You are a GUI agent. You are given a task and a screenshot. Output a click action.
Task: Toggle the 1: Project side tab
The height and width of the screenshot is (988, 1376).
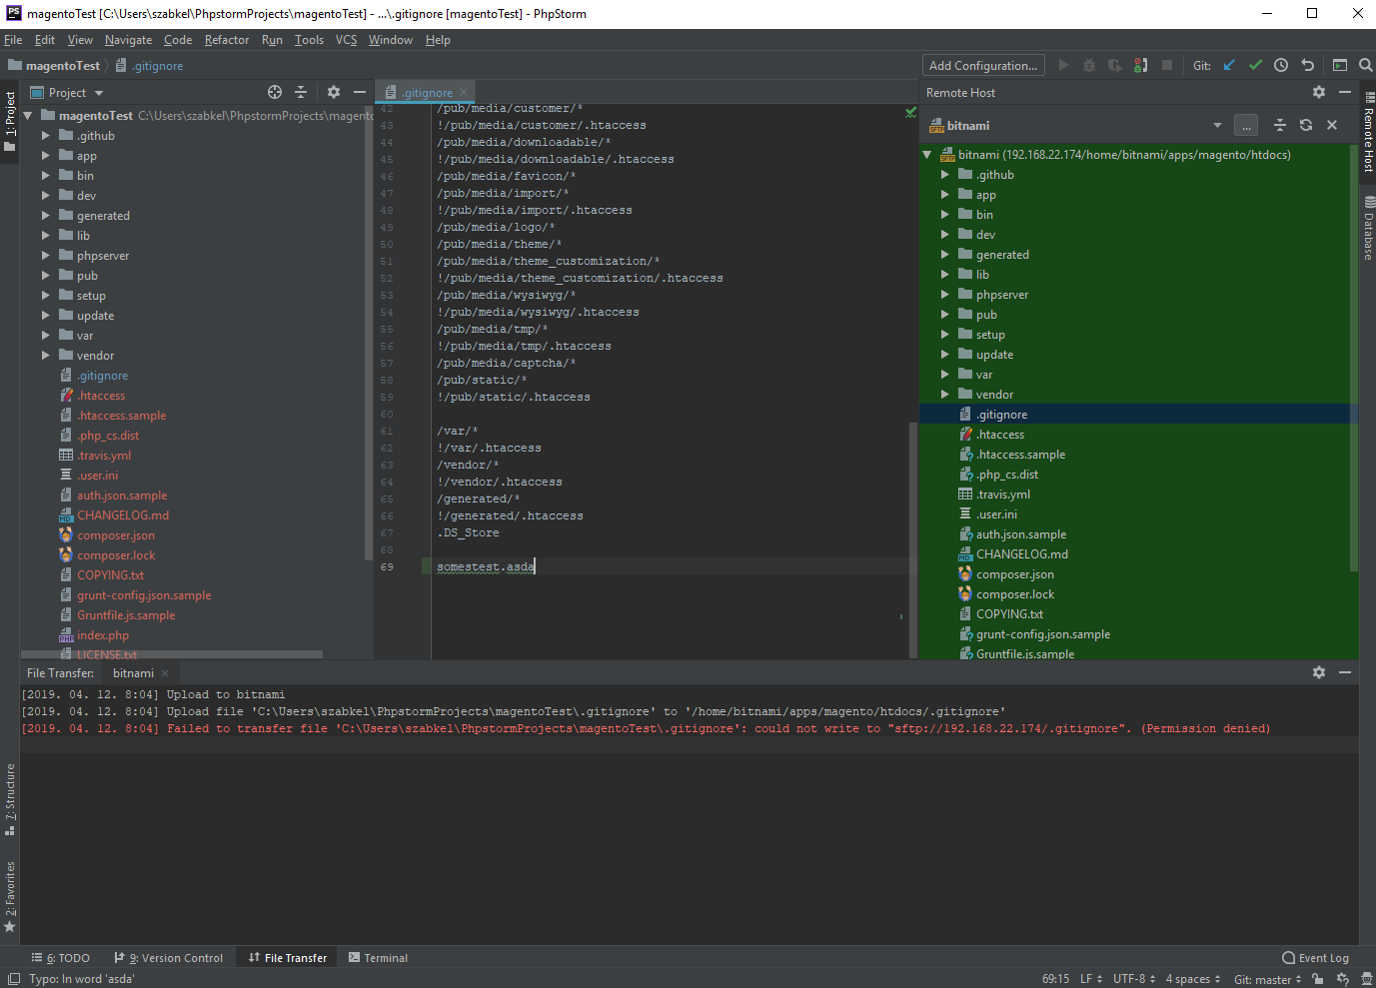(x=10, y=121)
